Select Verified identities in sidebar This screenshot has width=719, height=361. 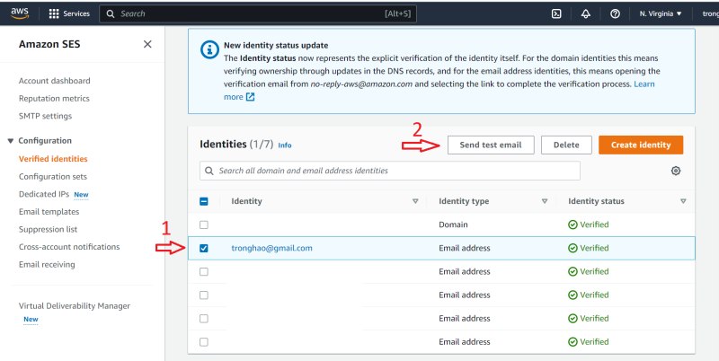(53, 159)
